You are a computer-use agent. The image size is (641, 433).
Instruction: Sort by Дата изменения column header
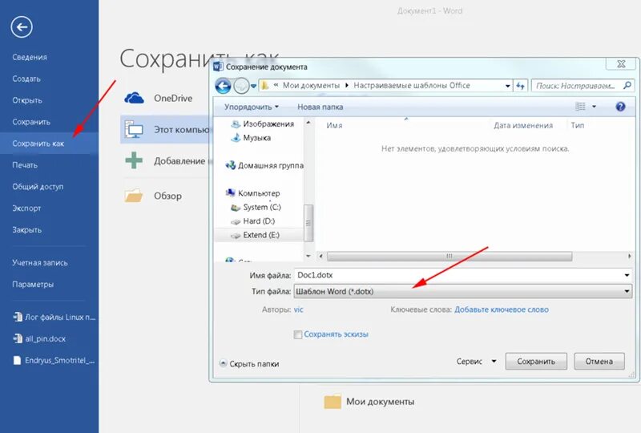(x=523, y=126)
